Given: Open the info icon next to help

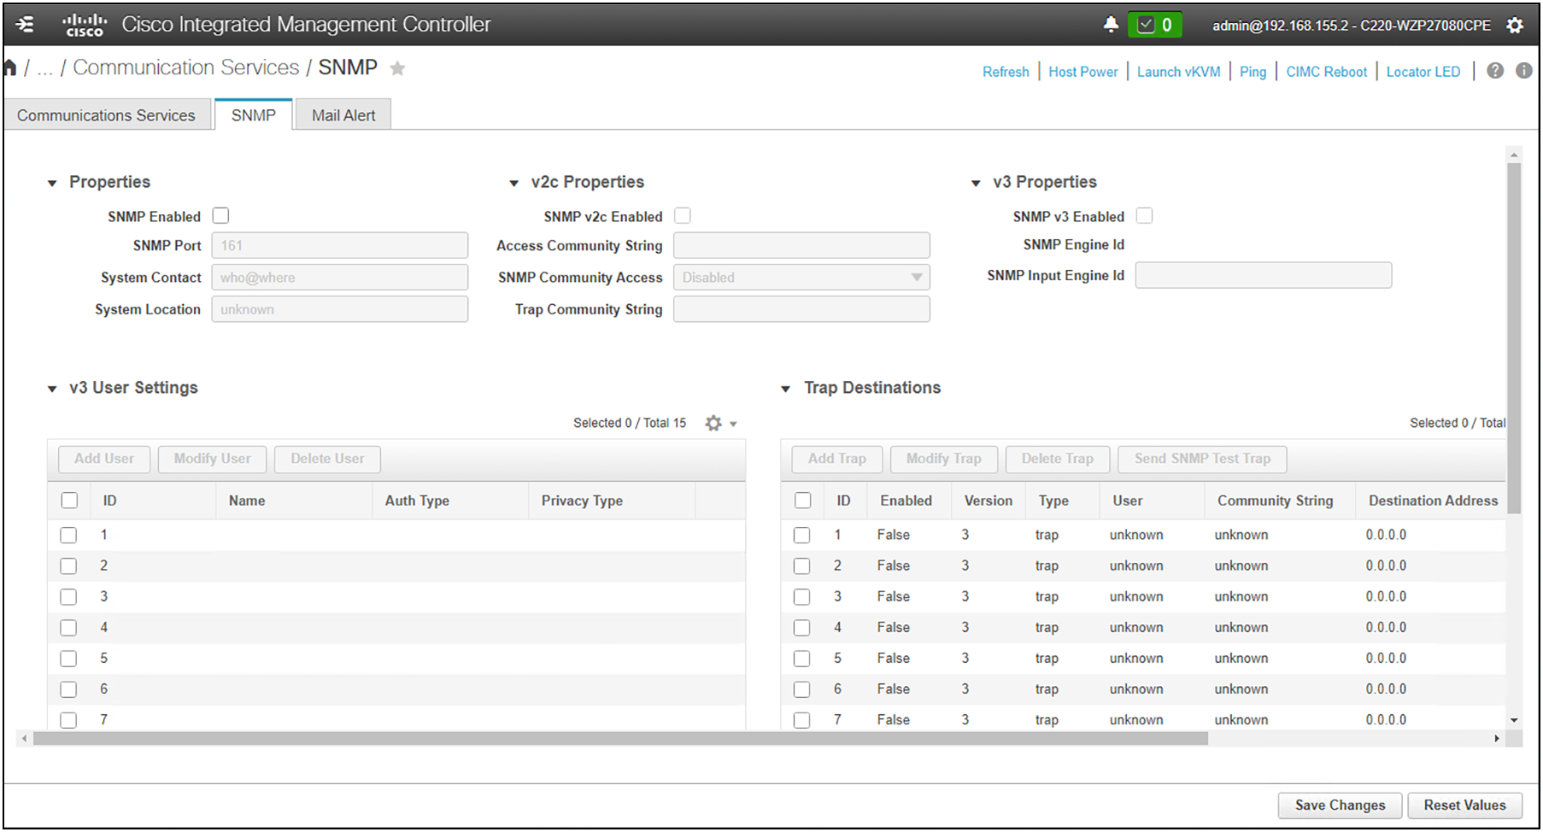Looking at the screenshot, I should (1524, 71).
